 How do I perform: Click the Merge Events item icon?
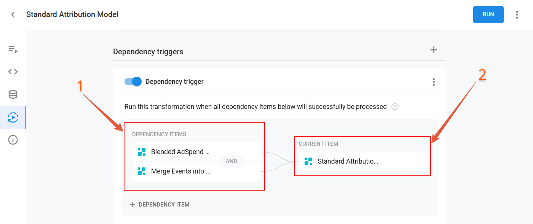pyautogui.click(x=142, y=171)
